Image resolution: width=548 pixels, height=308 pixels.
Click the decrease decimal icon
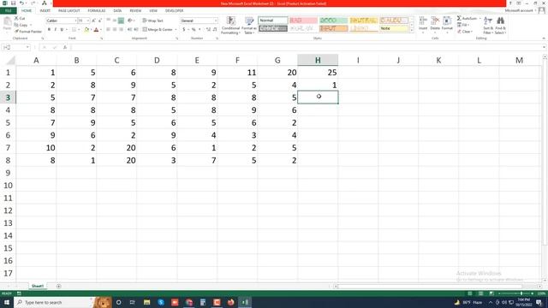[x=215, y=30]
